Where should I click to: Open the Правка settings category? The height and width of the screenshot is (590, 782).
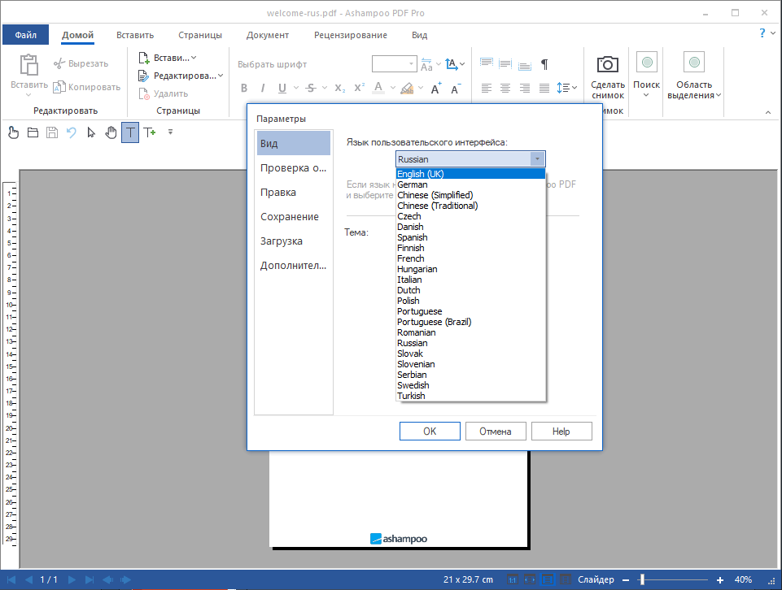(x=293, y=192)
